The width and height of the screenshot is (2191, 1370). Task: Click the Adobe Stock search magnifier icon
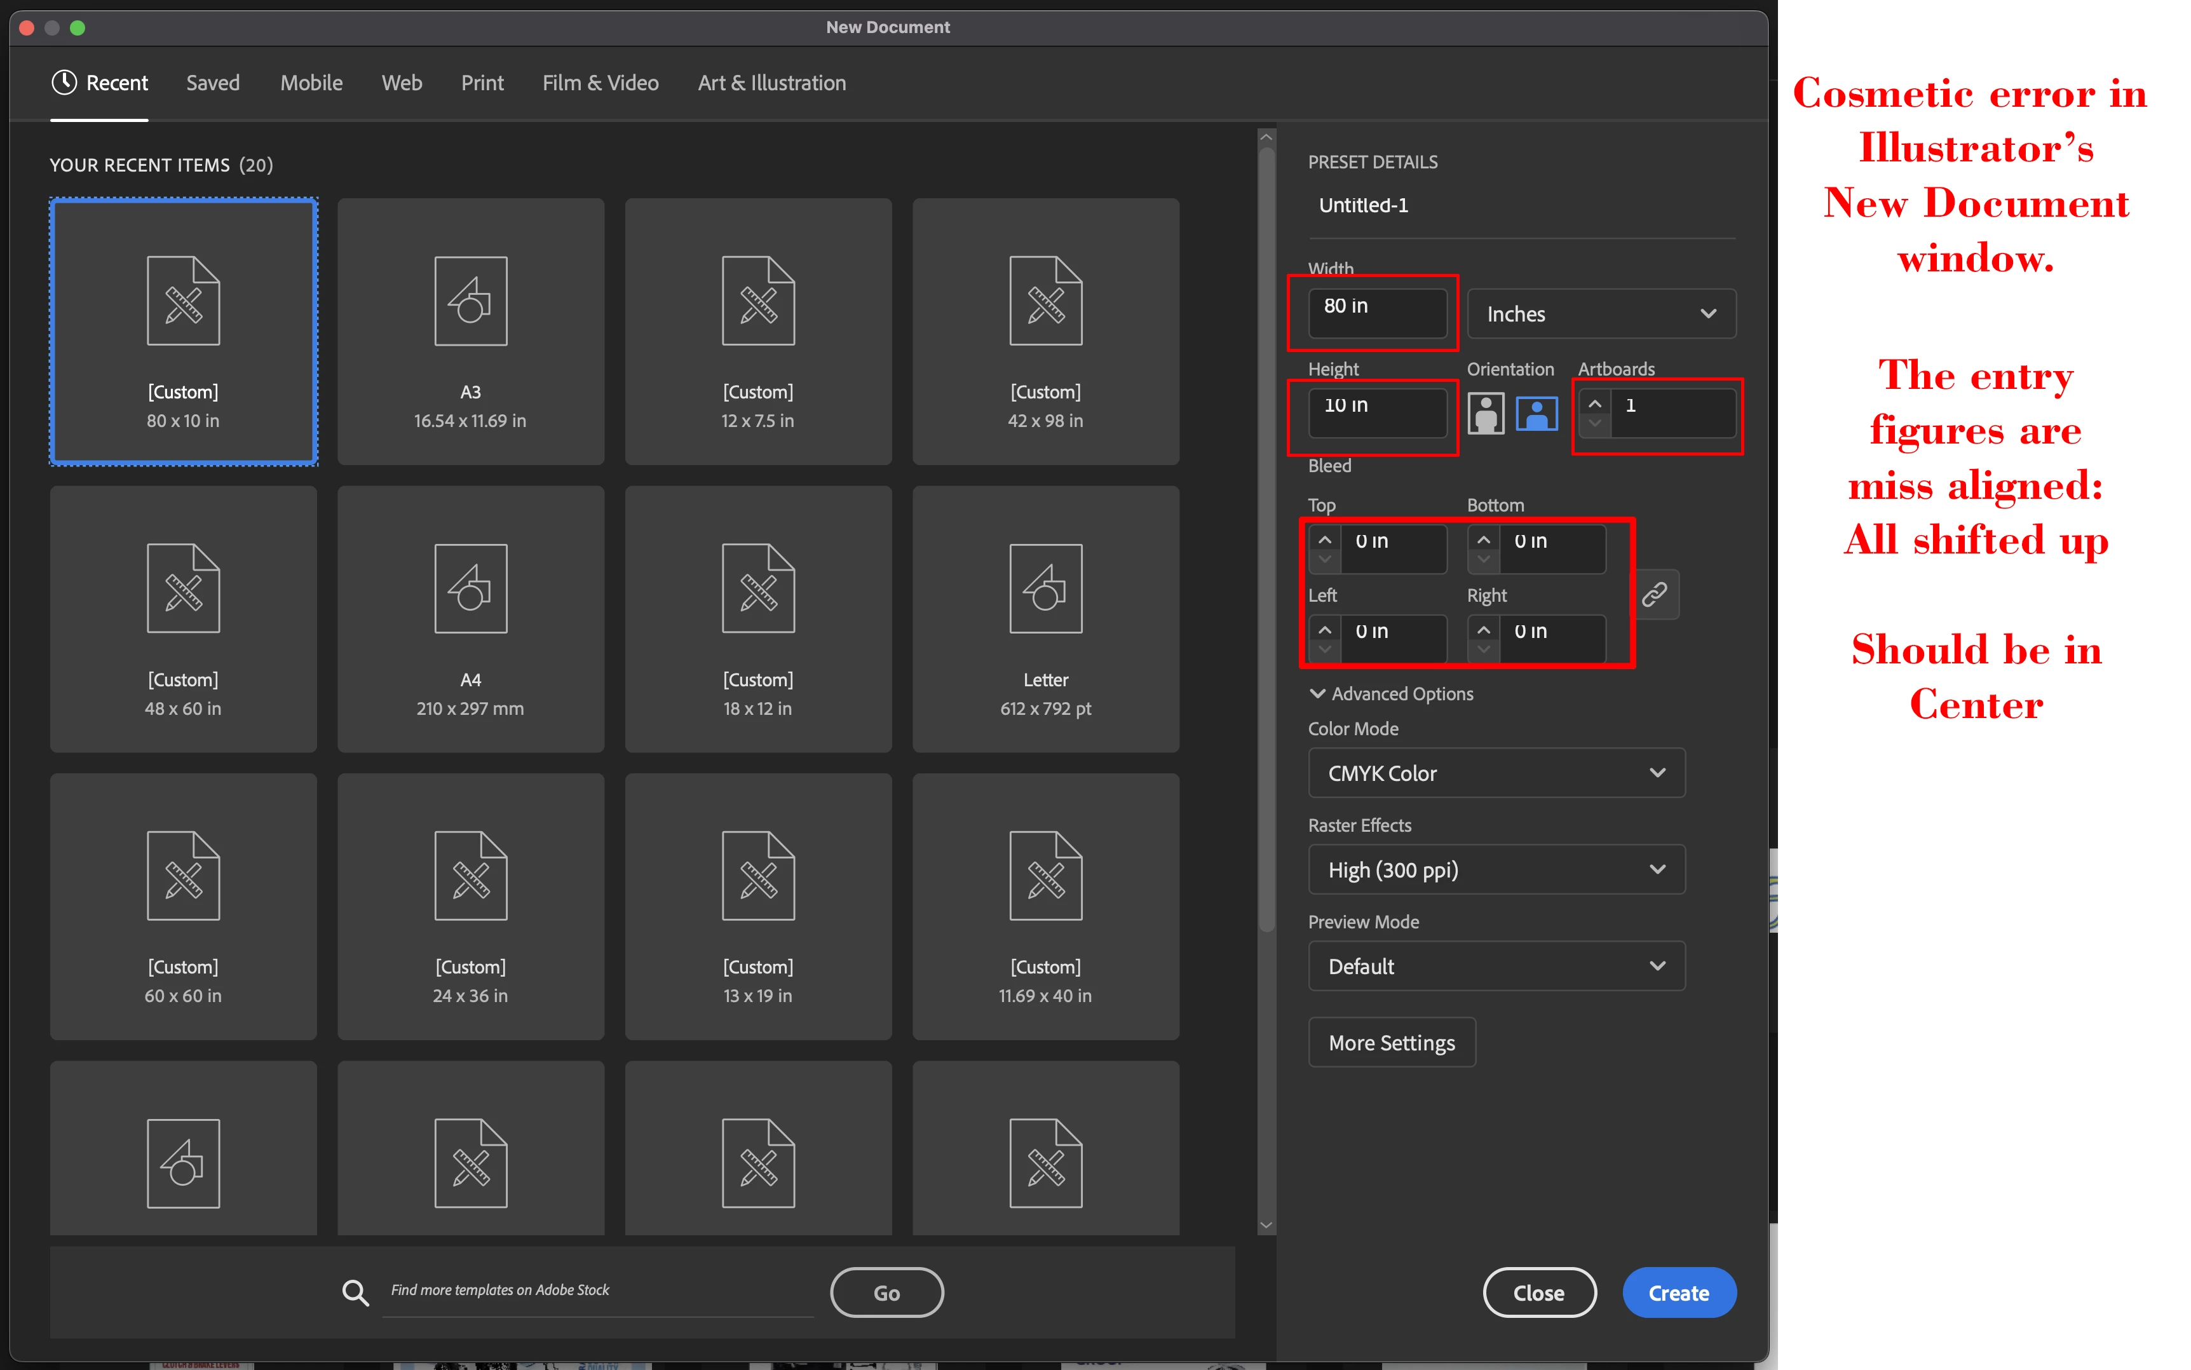click(x=355, y=1292)
